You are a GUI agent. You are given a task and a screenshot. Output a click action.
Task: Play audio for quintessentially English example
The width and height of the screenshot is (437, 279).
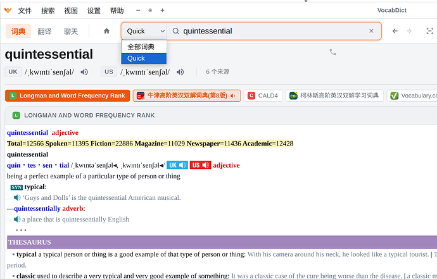click(17, 220)
